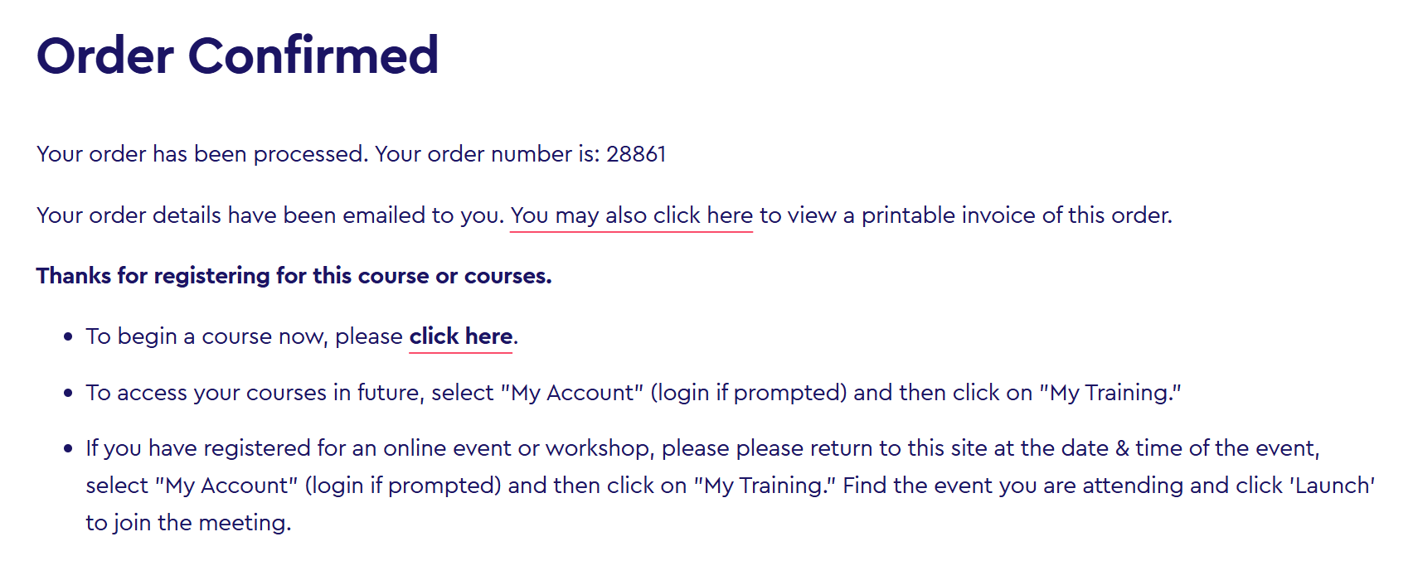This screenshot has height=585, width=1413.
Task: Click the bold 'click here' course link
Action: point(460,336)
